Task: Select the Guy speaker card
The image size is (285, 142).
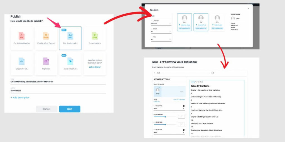Action: point(201,22)
